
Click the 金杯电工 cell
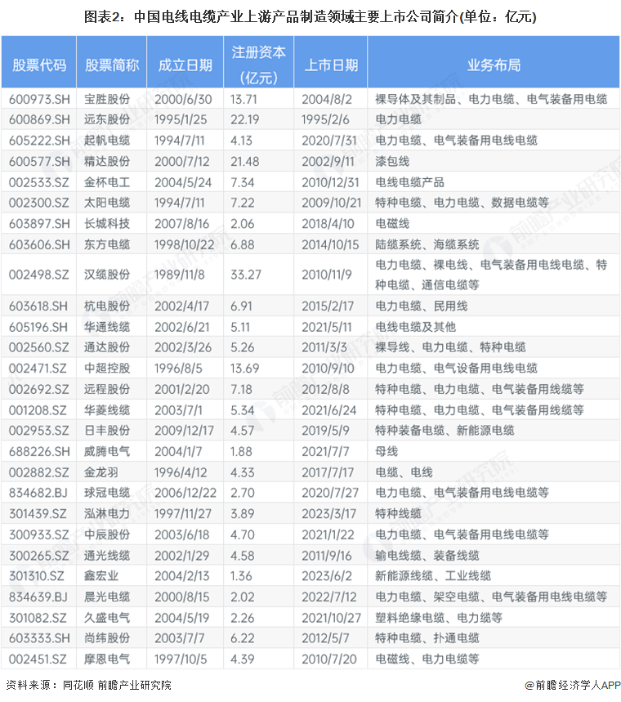click(x=107, y=182)
